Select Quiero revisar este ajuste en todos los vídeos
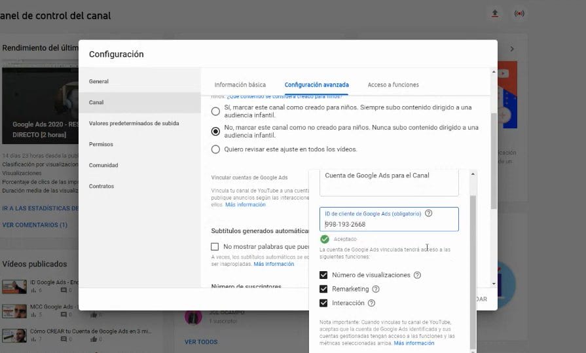This screenshot has height=353, width=586. (x=215, y=149)
